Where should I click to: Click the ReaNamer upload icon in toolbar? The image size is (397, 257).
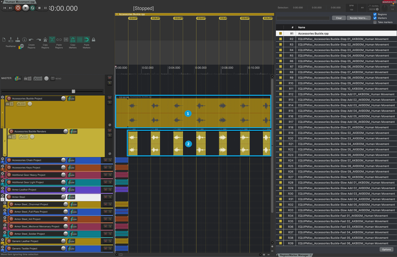(x=11, y=40)
